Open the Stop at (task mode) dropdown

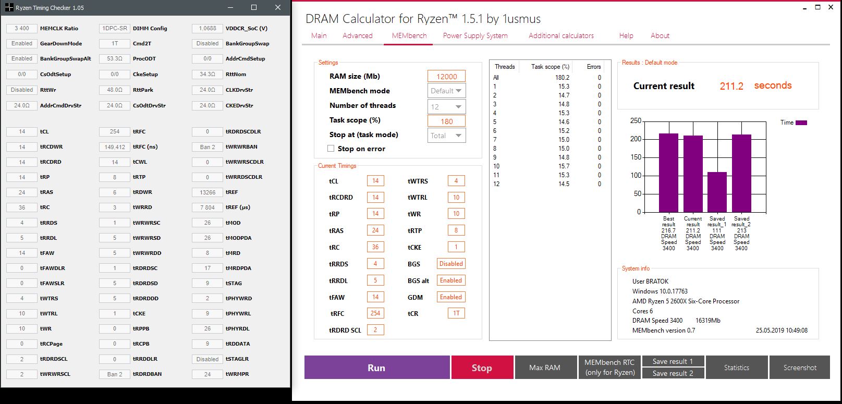pyautogui.click(x=446, y=136)
